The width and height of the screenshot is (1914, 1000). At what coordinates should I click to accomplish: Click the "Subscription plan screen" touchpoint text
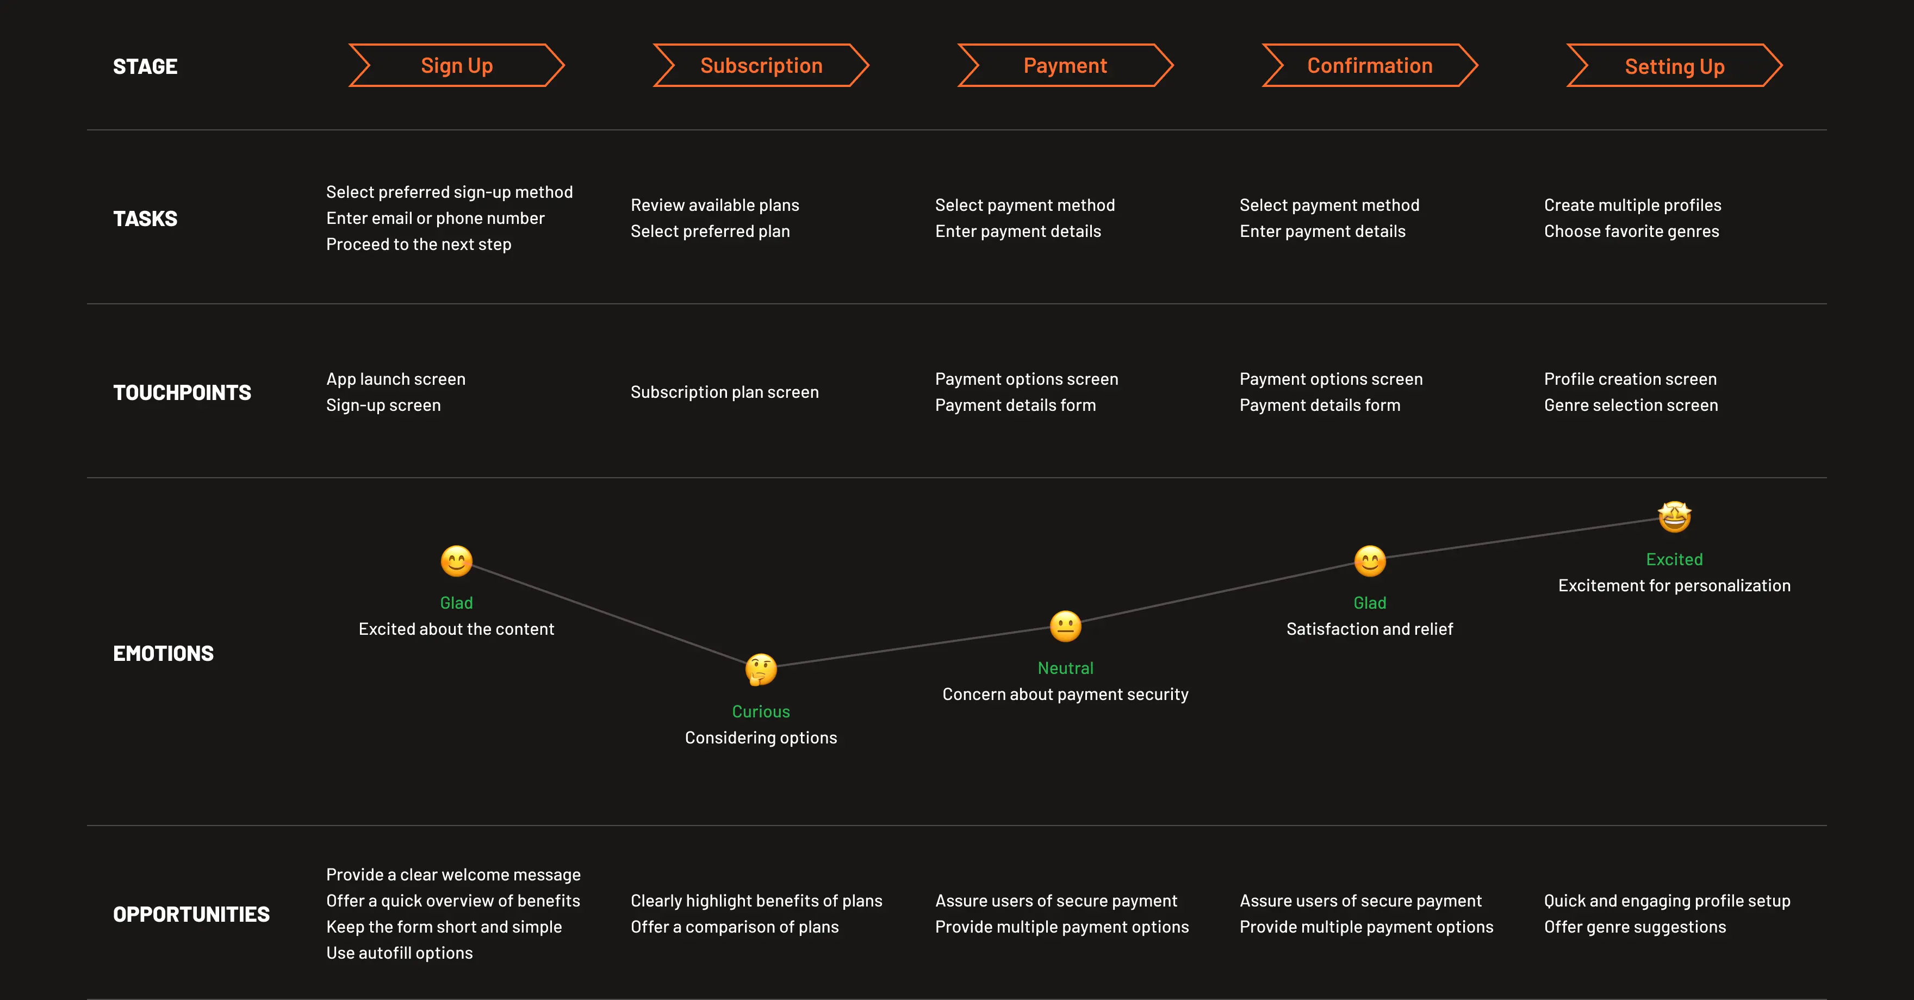pos(724,392)
